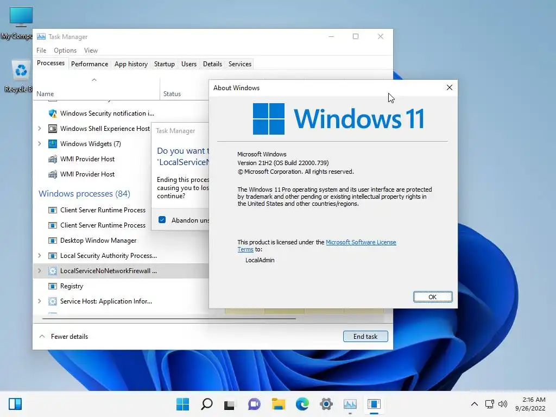Open the Widgets button on the taskbar
The height and width of the screenshot is (417, 556).
15,404
